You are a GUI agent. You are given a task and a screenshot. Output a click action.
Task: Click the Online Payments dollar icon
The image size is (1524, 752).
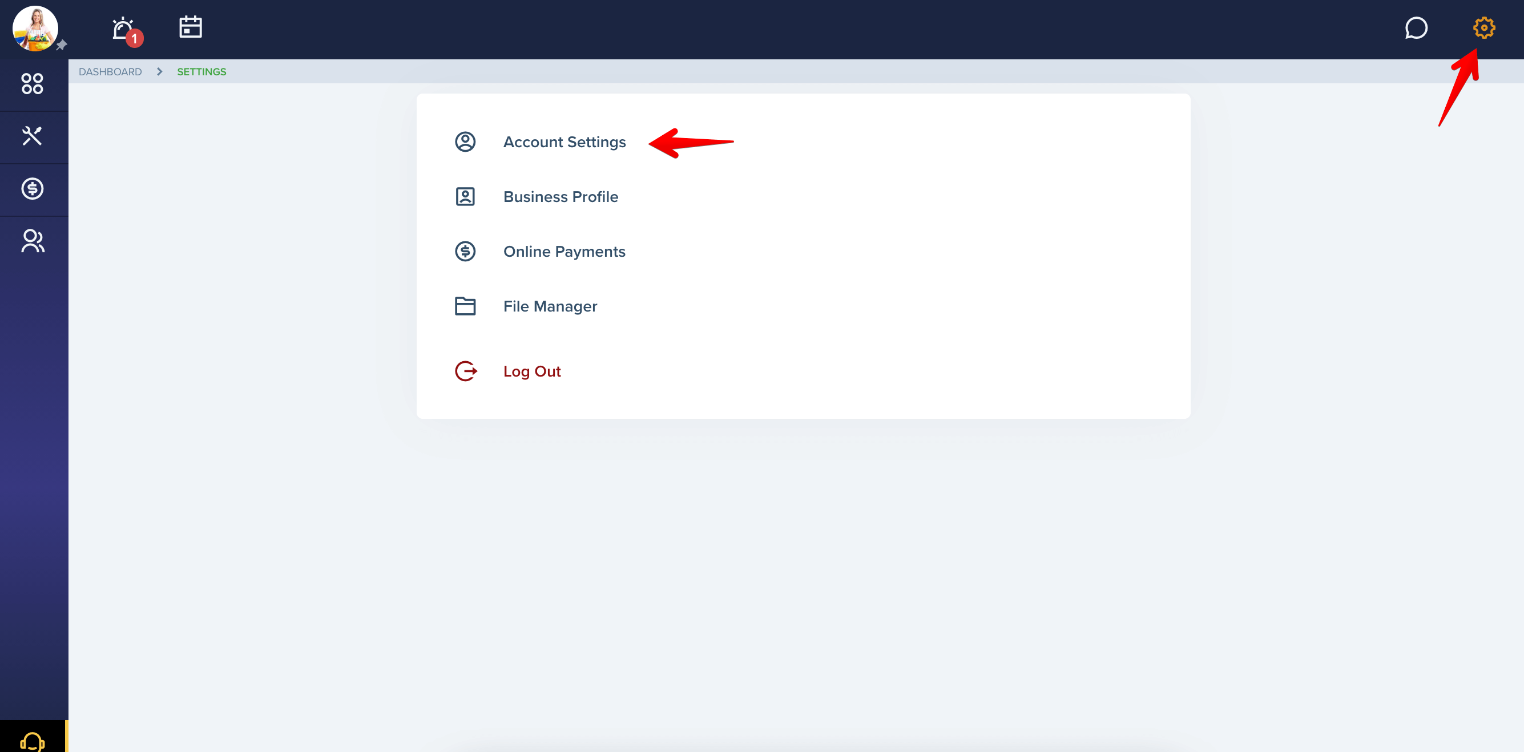coord(466,251)
